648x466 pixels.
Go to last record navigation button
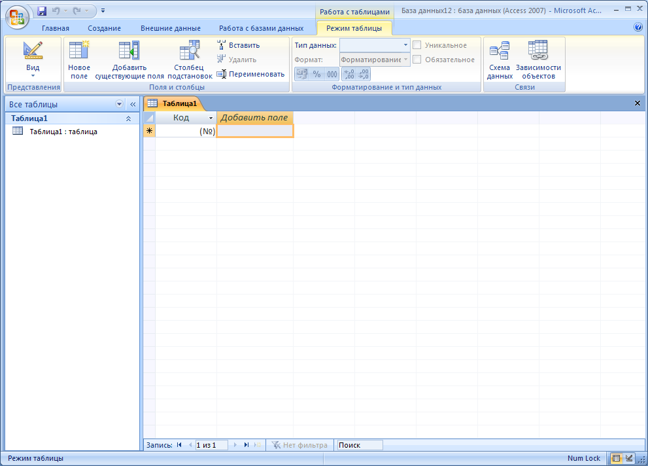pos(247,445)
